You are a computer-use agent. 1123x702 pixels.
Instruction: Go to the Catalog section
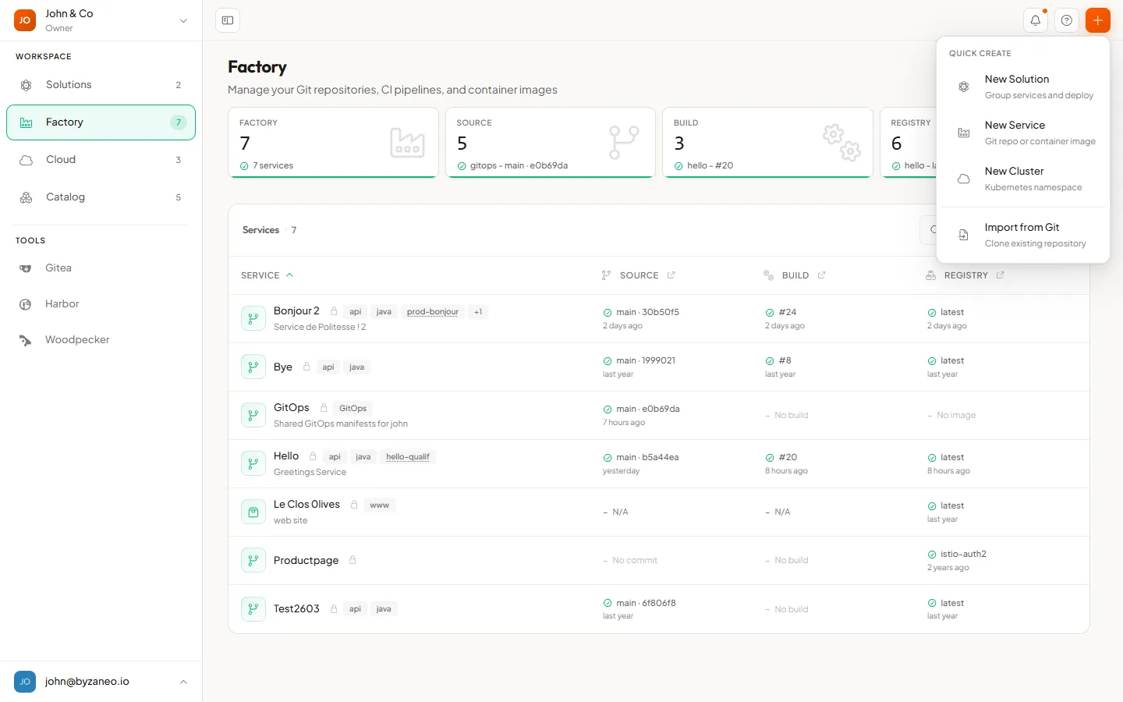pos(101,197)
